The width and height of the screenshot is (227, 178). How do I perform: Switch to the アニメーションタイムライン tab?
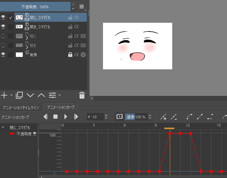(x=22, y=107)
